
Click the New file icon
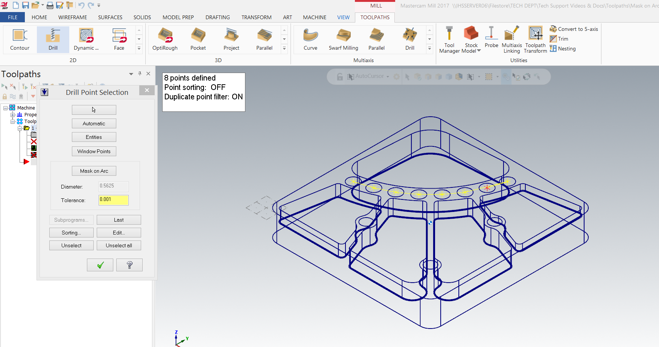tap(16, 5)
